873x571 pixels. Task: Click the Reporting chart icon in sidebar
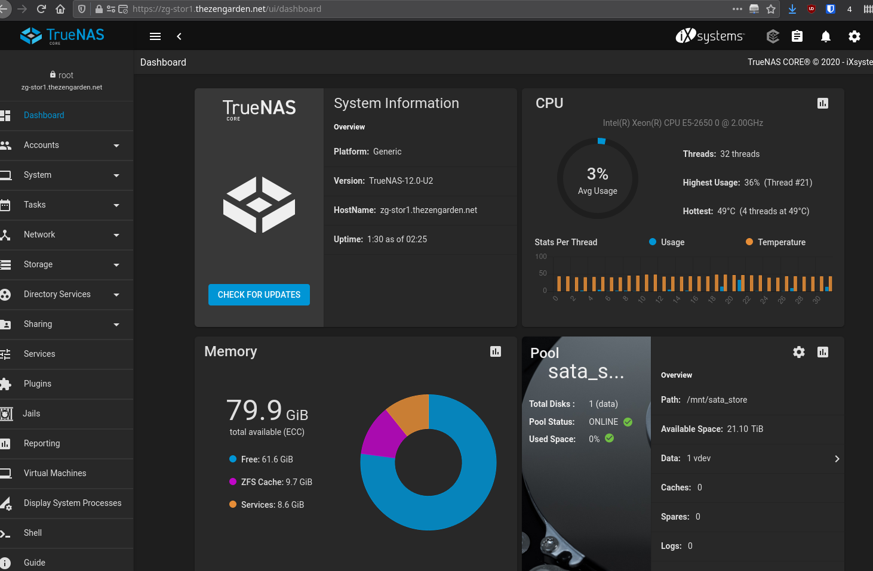pyautogui.click(x=5, y=444)
